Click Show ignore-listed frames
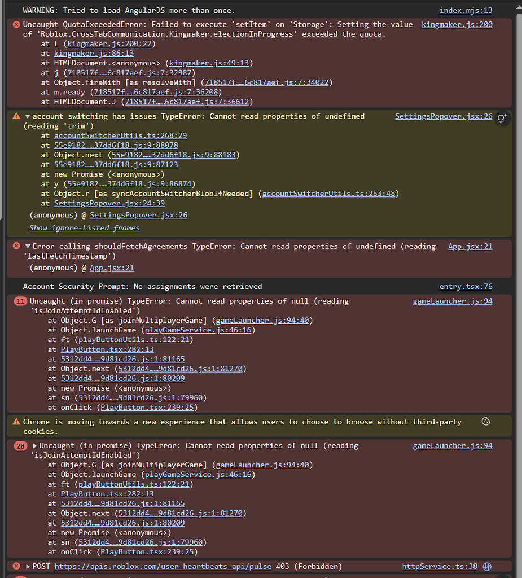This screenshot has width=522, height=578. click(84, 227)
